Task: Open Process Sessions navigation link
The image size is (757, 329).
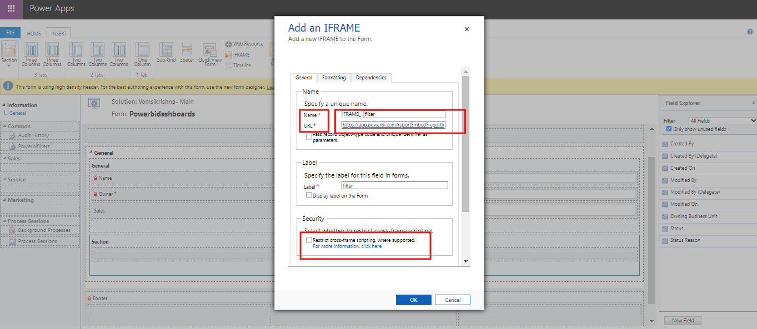Action: pos(37,241)
